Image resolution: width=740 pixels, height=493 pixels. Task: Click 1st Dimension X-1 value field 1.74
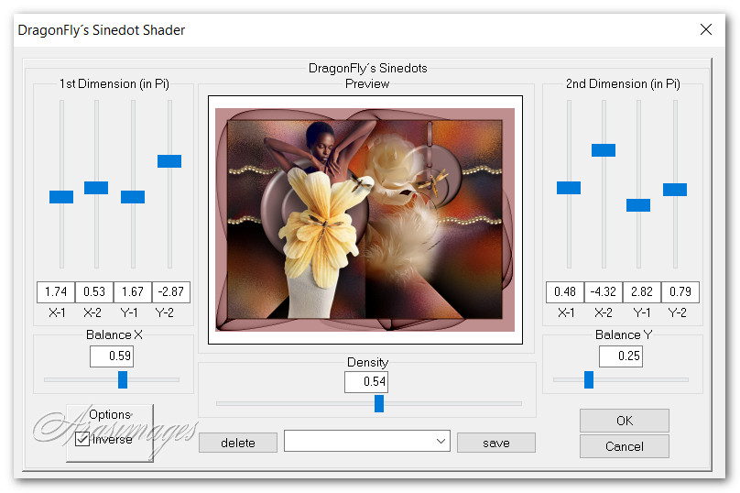click(x=55, y=292)
